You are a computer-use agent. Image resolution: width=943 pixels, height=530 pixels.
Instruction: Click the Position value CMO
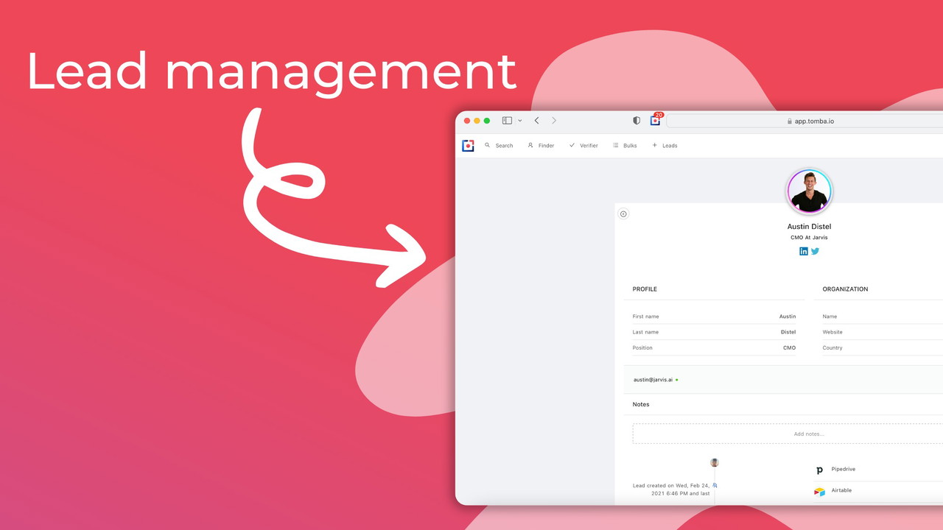(x=790, y=347)
